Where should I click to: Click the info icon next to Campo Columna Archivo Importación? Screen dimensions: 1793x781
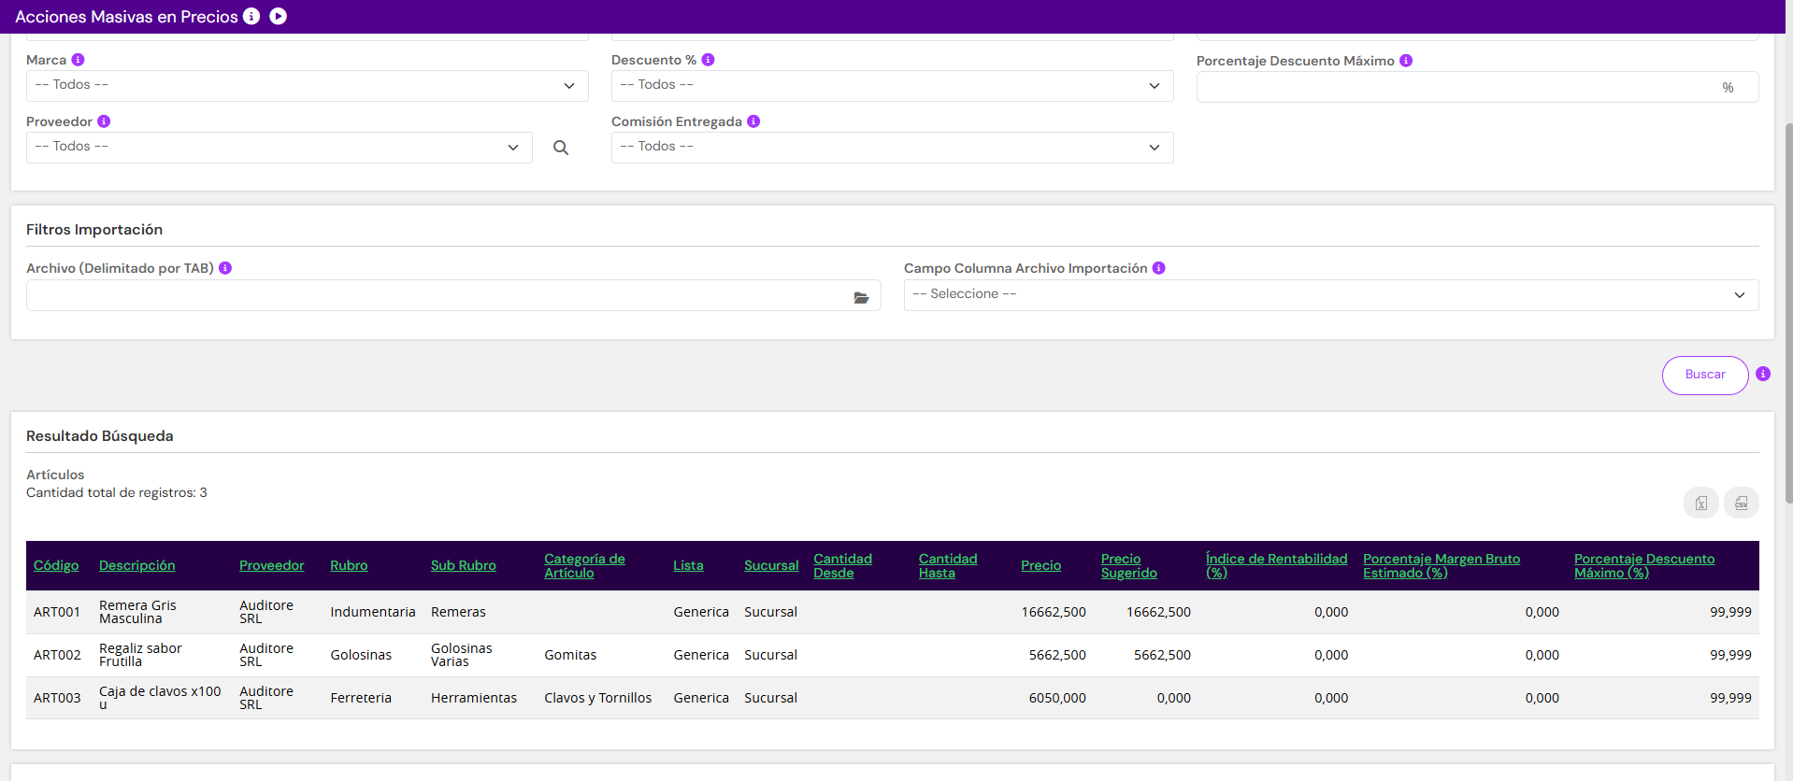click(x=1159, y=268)
